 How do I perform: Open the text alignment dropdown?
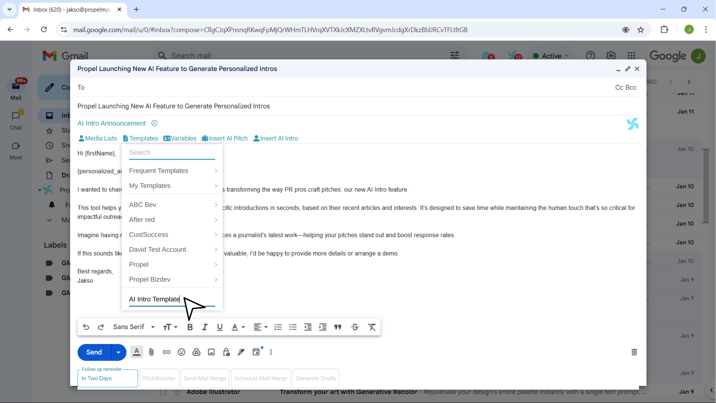click(x=261, y=327)
